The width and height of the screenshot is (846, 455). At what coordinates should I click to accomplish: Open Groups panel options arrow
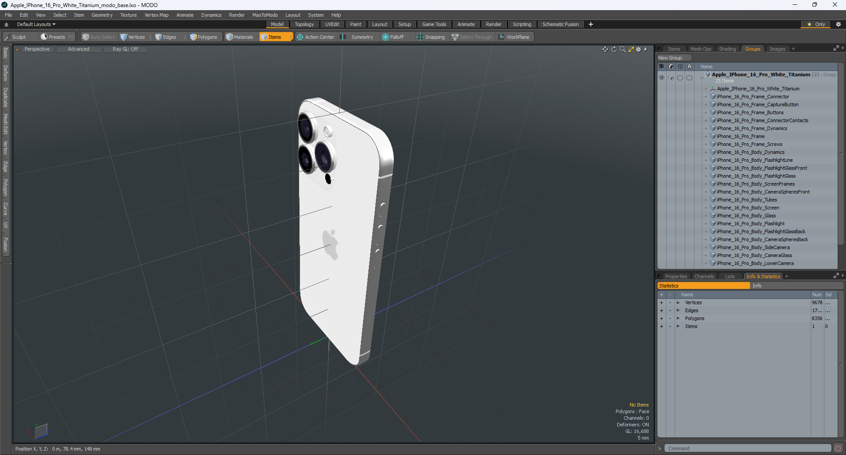point(842,48)
